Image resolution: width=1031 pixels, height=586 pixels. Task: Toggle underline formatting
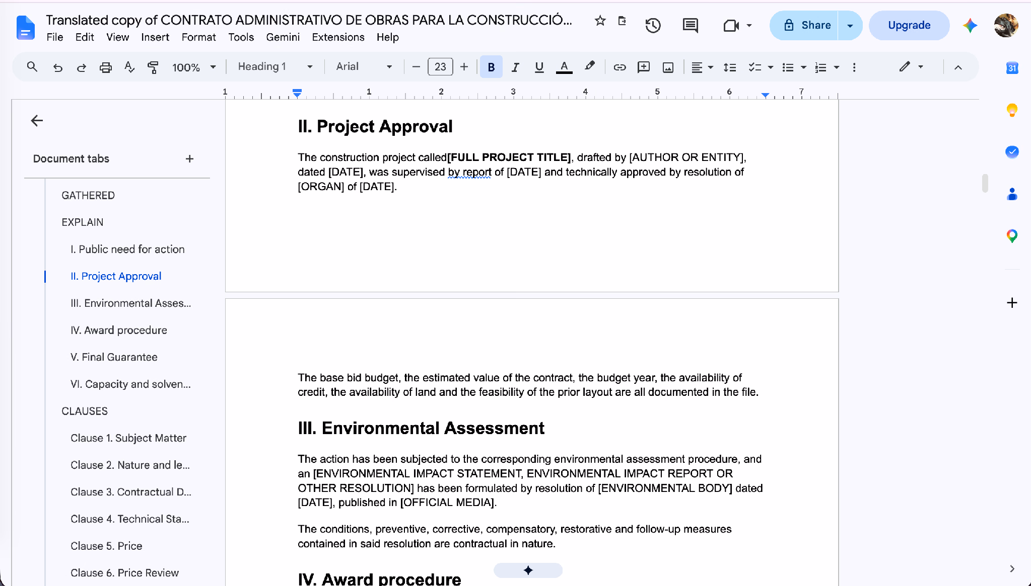(x=539, y=67)
